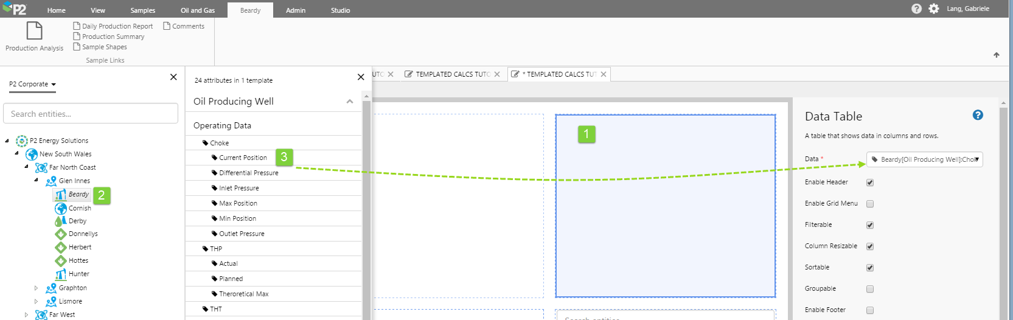Click the help icon in top bar
The image size is (1013, 320).
tap(916, 9)
